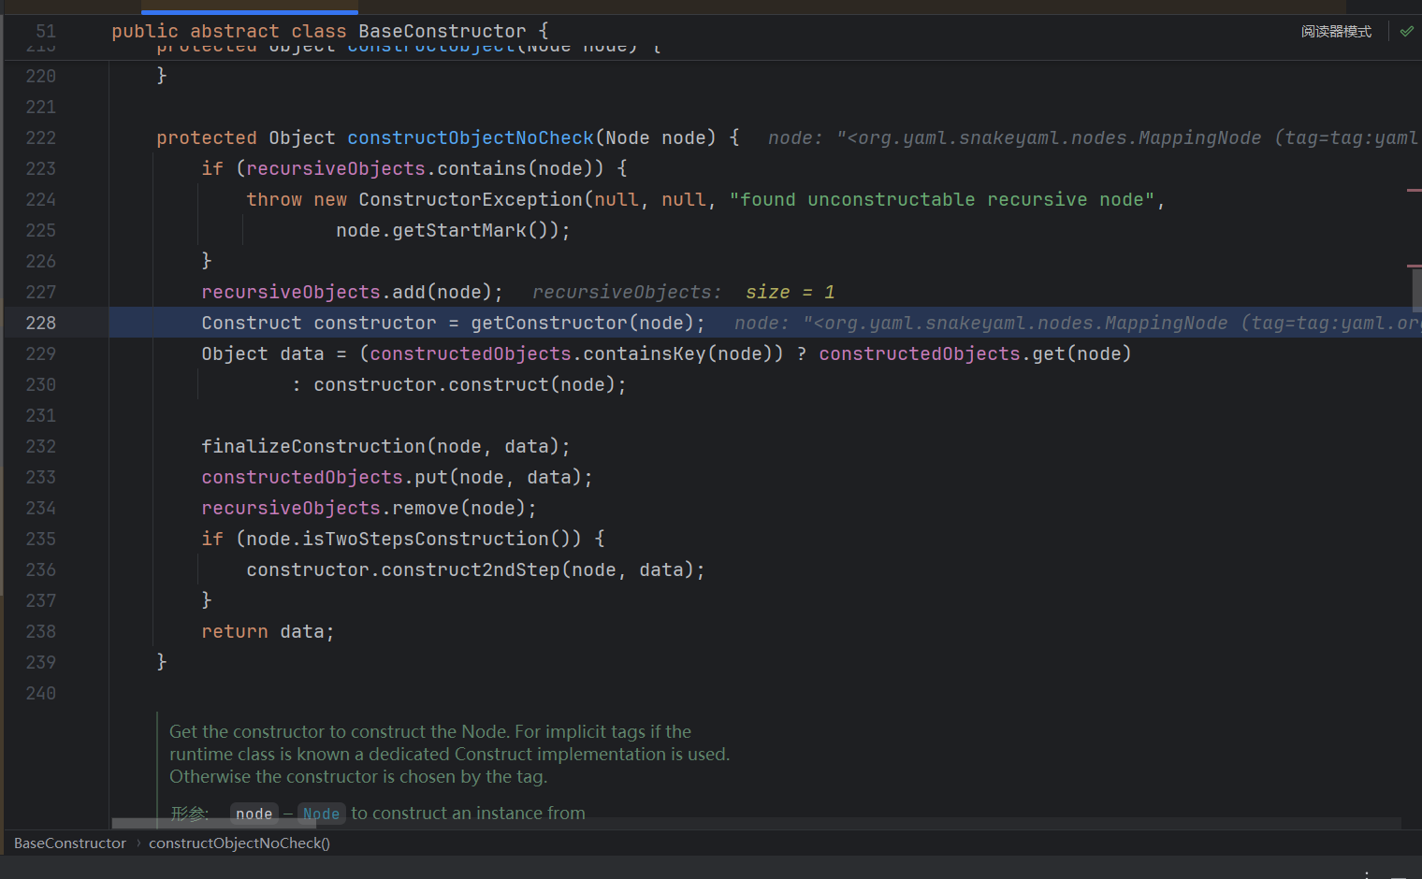Click constructObjectNoCheck method name declaration

pyautogui.click(x=470, y=137)
